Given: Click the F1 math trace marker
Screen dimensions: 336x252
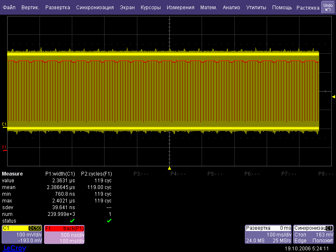Looking at the screenshot, I should point(4,147).
